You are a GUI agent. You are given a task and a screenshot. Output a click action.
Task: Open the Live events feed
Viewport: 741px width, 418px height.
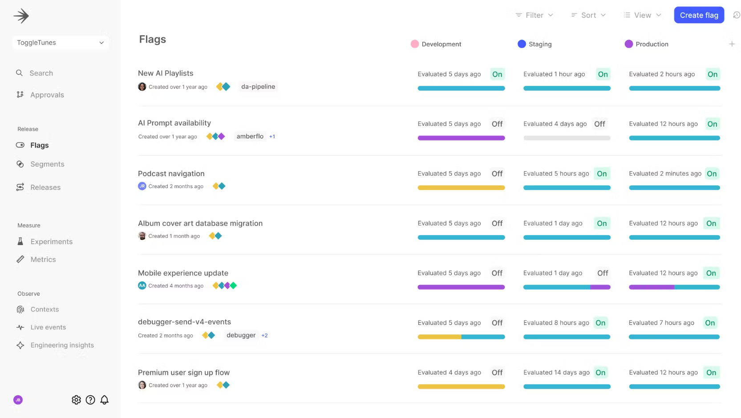pyautogui.click(x=47, y=327)
